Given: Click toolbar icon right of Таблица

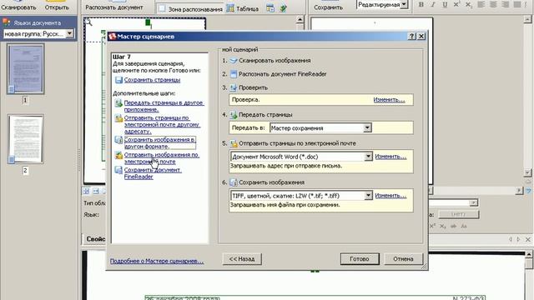Looking at the screenshot, I should (x=270, y=8).
